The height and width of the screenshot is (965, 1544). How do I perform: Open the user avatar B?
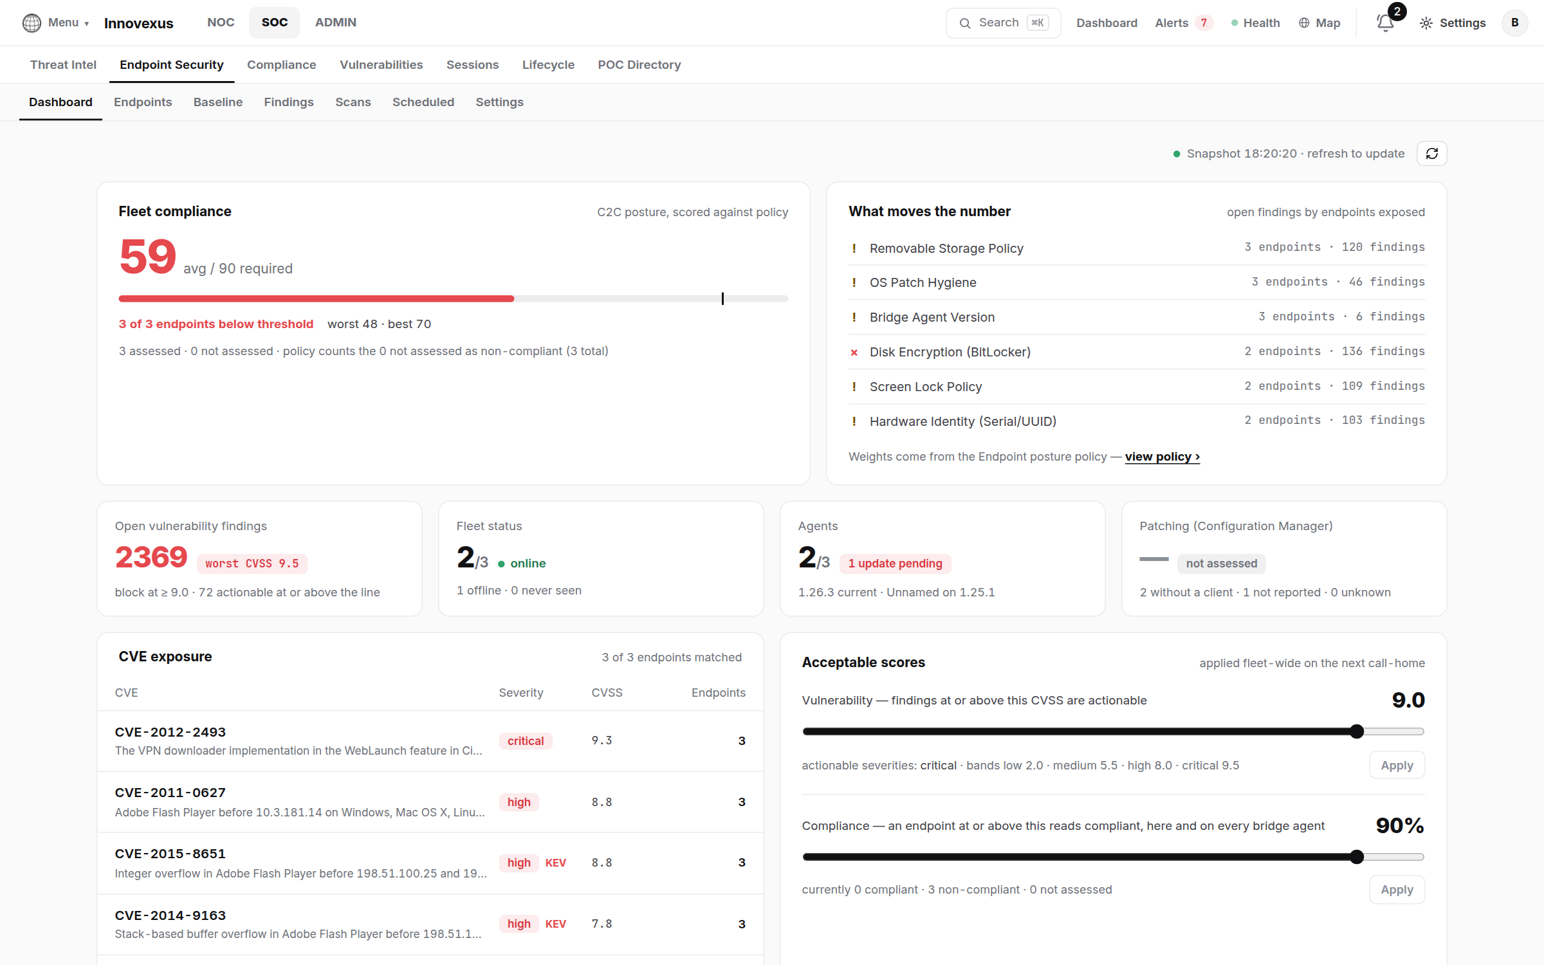(x=1514, y=23)
